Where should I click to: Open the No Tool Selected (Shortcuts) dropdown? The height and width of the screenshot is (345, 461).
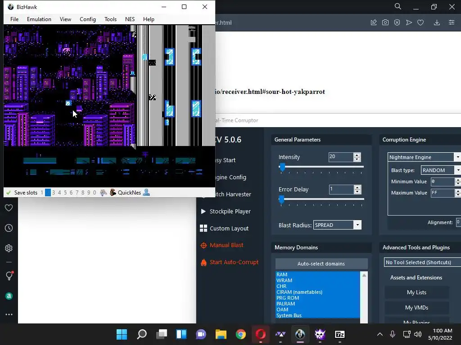click(422, 262)
